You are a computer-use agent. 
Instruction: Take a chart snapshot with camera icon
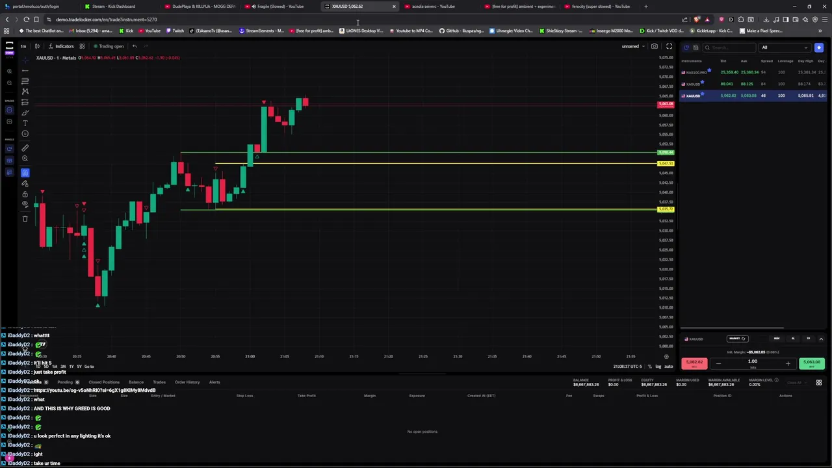pos(655,46)
